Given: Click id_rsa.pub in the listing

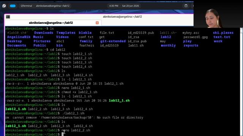Looking at the screenshot, I should 137,41.
